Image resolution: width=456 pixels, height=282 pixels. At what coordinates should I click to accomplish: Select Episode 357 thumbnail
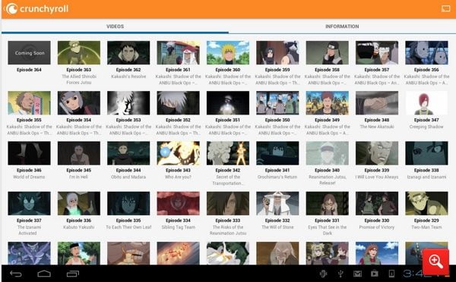coord(377,52)
